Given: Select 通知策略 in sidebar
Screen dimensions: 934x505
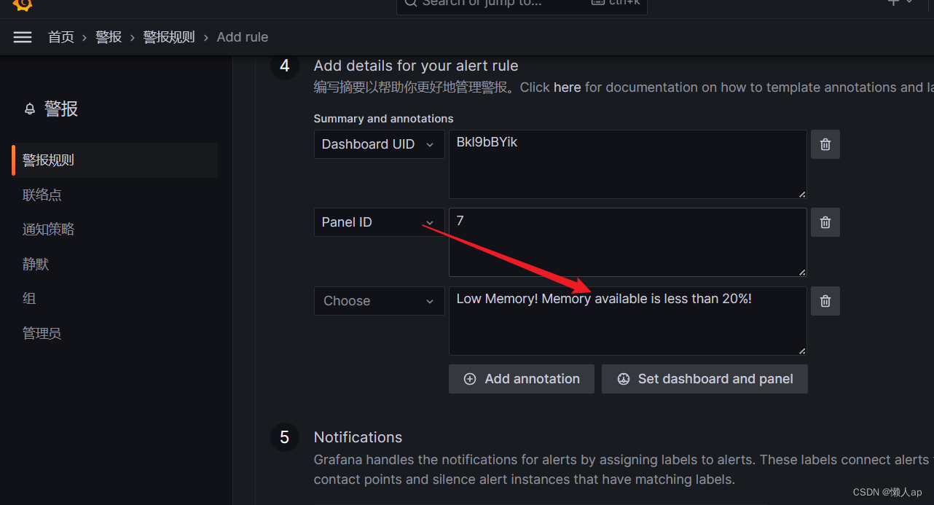Looking at the screenshot, I should click(48, 230).
